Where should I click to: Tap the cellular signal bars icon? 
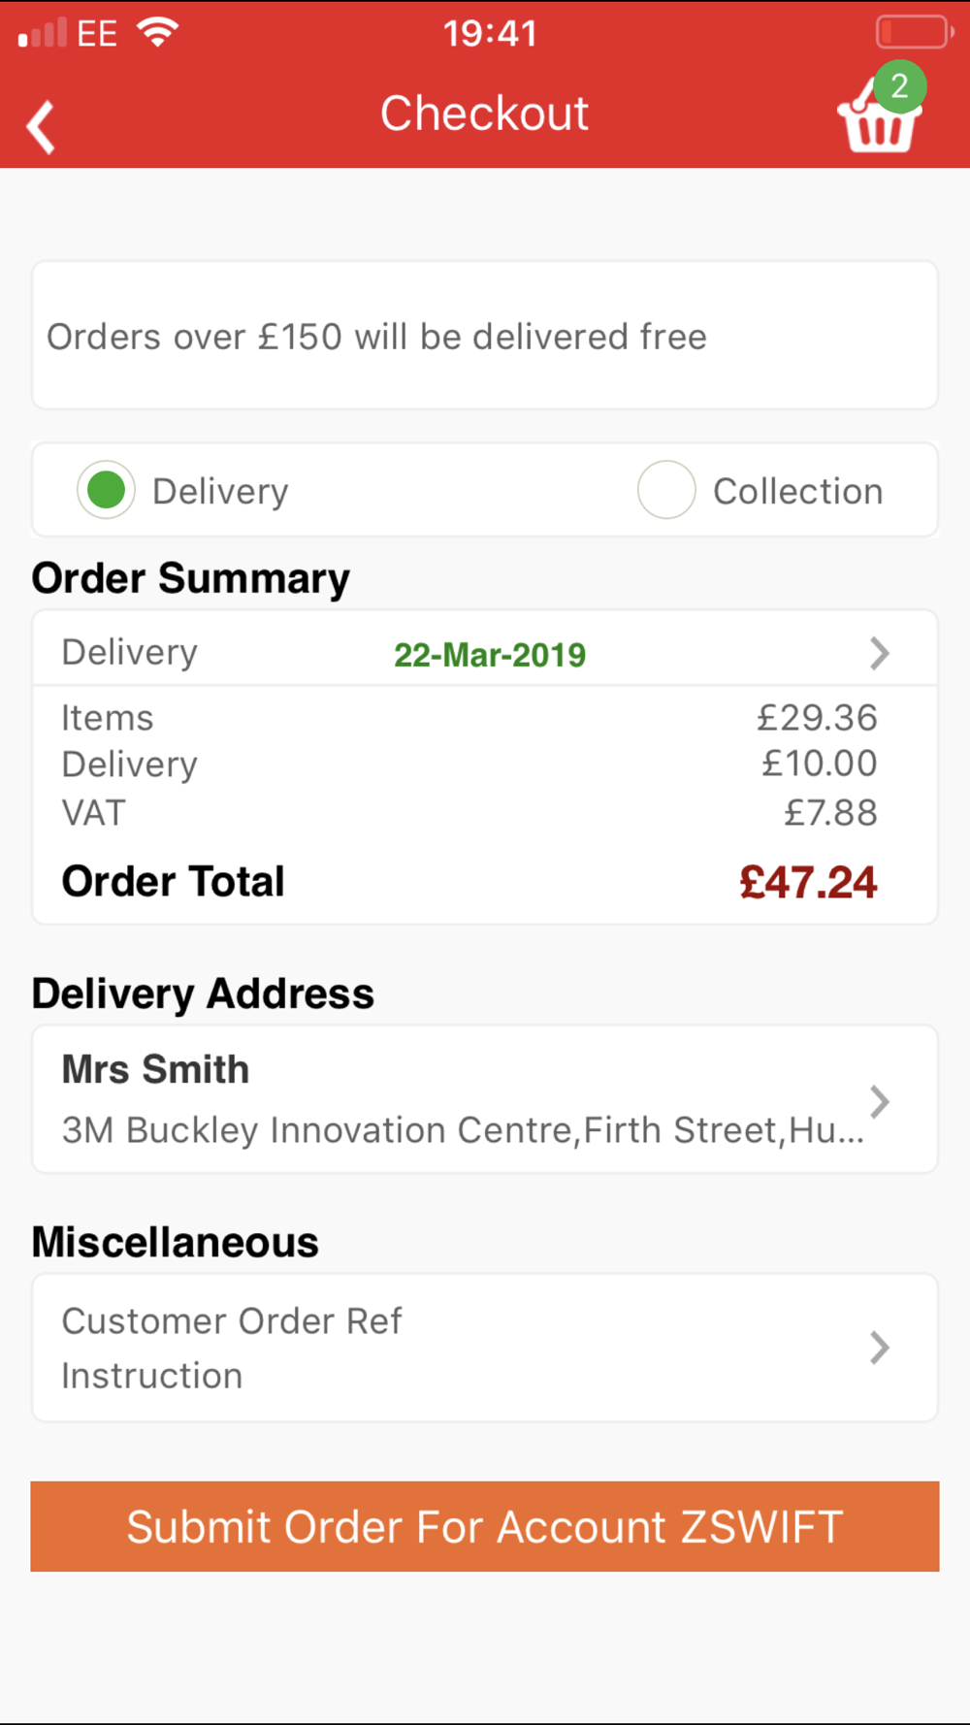click(x=43, y=33)
